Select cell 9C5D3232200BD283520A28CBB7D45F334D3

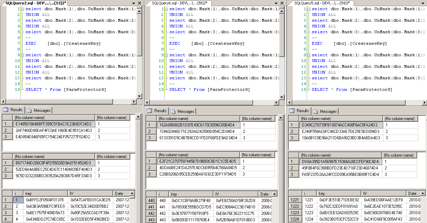pos(54,176)
